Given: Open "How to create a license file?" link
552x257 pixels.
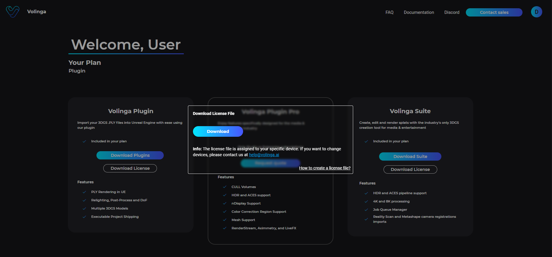Looking at the screenshot, I should pyautogui.click(x=325, y=168).
